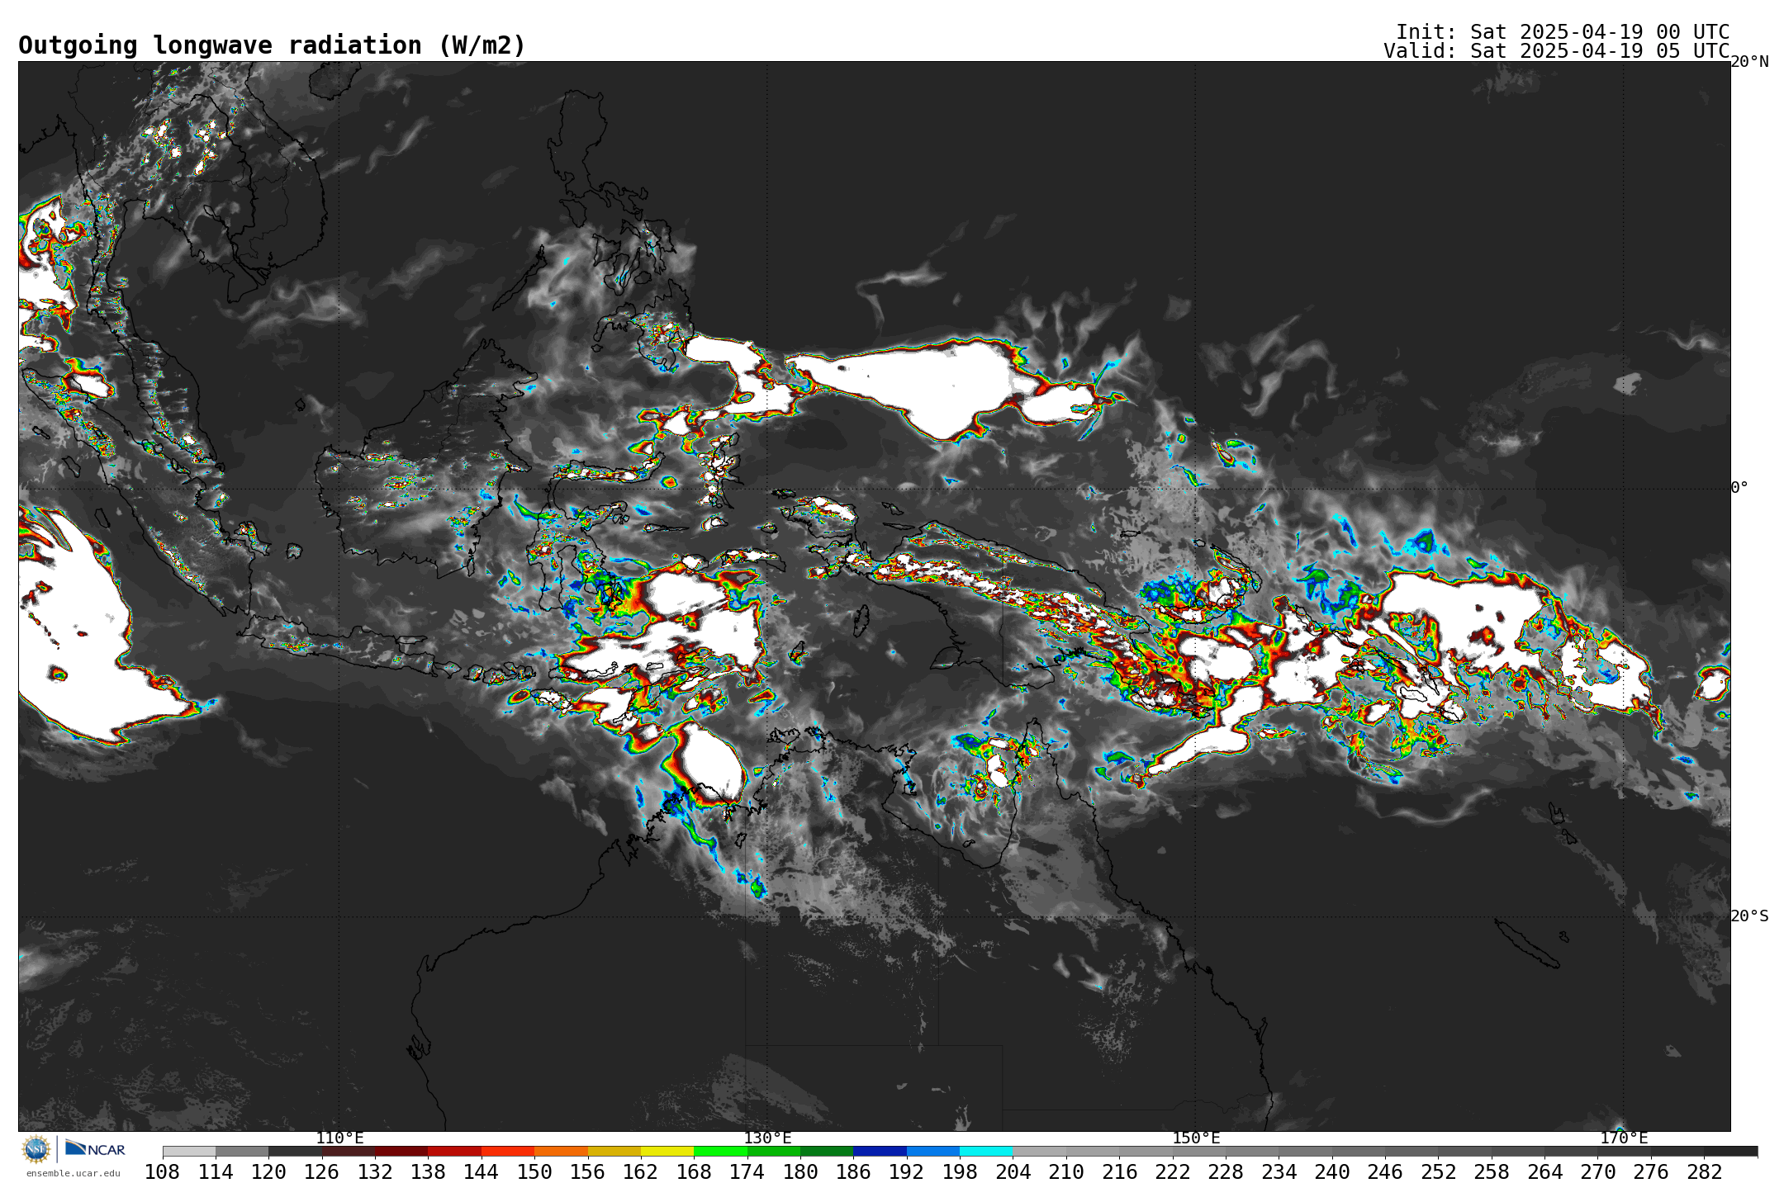Viewport: 1784px width, 1183px height.
Task: Pick the bright red 144–150 colorbar swatch
Action: tap(508, 1151)
